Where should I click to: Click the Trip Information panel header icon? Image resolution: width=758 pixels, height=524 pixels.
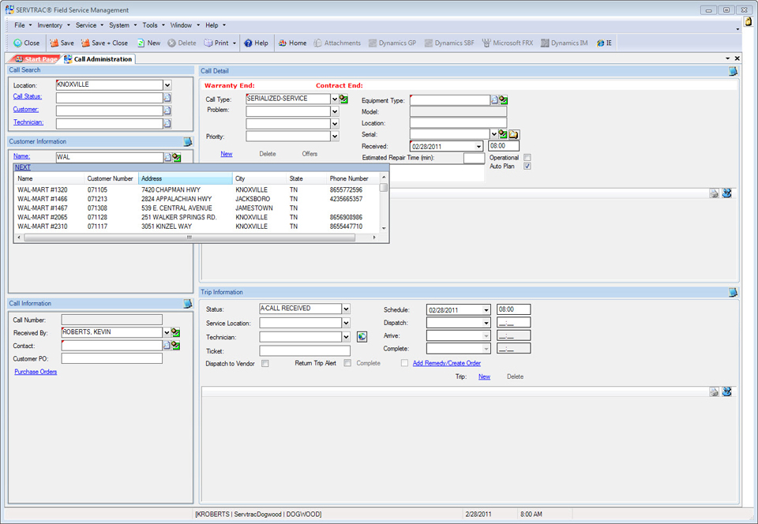[734, 292]
